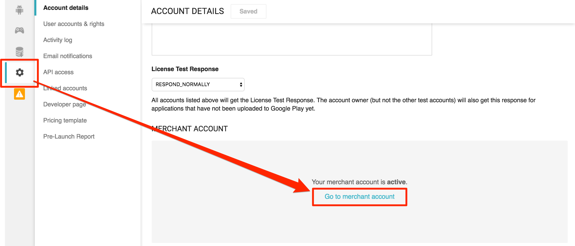Click the Go to merchant account link
The height and width of the screenshot is (246, 575).
coord(359,197)
